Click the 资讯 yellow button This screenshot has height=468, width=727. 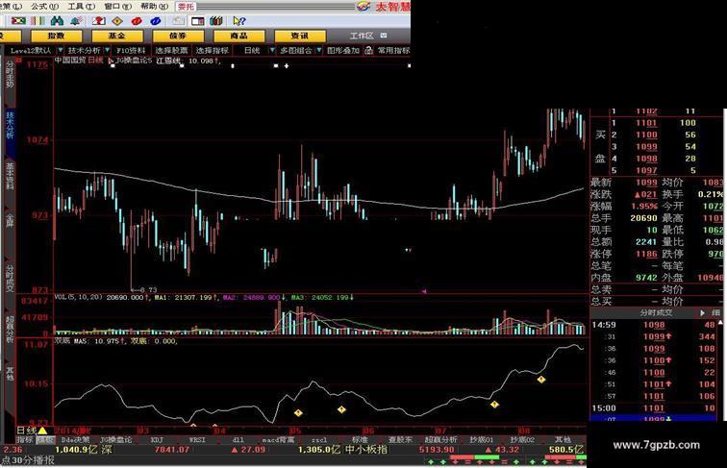[299, 36]
